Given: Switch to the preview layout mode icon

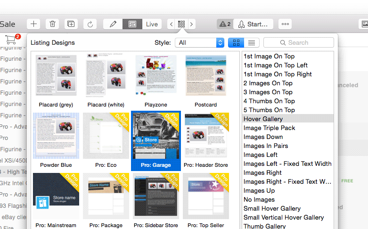Looking at the screenshot, I should 132,24.
